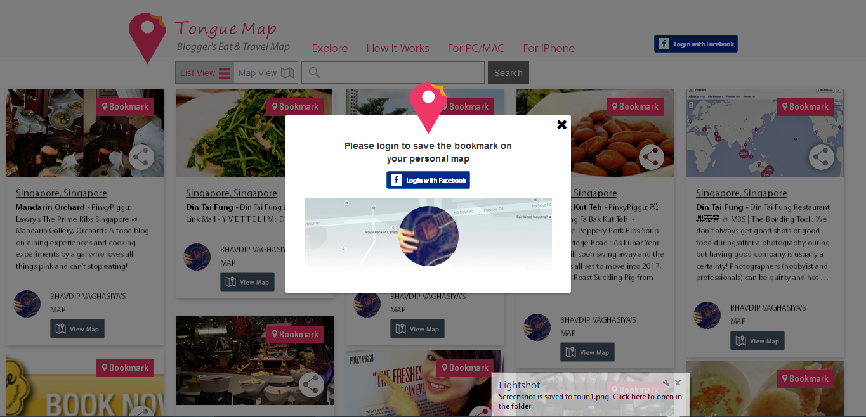Image resolution: width=866 pixels, height=417 pixels.
Task: Click the header Login with Facebook button
Action: tap(696, 44)
